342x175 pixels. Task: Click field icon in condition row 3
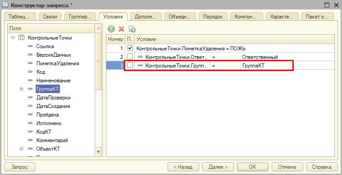click(x=140, y=65)
